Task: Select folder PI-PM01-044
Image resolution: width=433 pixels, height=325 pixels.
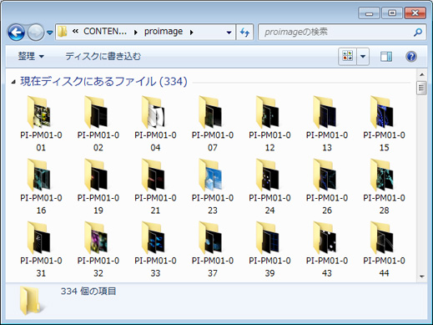Action: coord(384,250)
